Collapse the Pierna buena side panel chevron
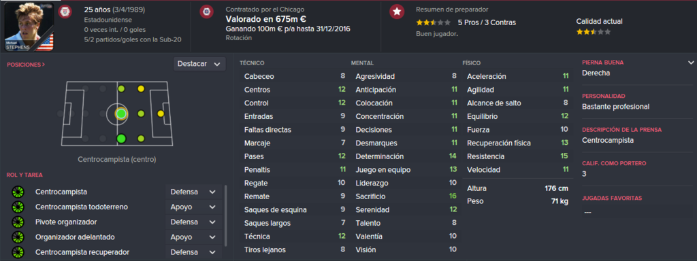 click(x=691, y=63)
